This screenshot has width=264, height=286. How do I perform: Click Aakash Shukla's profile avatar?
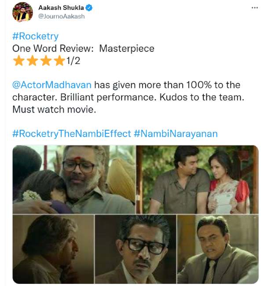coord(22,12)
